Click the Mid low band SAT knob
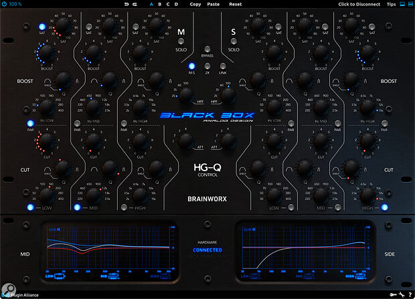This screenshot has height=299, width=415. tap(63, 26)
